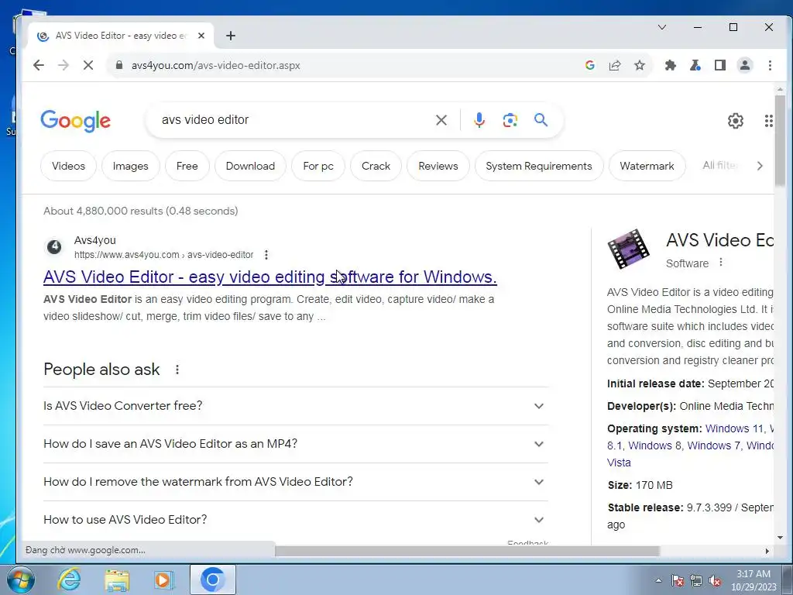The image size is (793, 595).
Task: Open the three-dot menu next to Avs4you result
Action: [266, 255]
